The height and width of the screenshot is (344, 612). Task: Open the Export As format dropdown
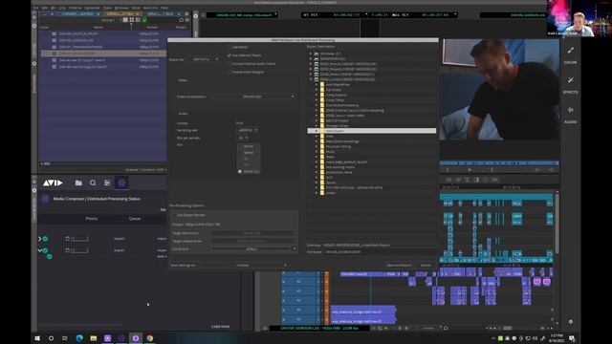coord(204,59)
